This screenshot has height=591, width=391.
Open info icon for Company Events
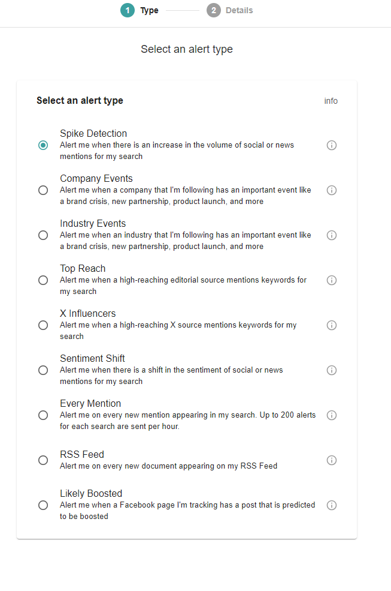[332, 190]
